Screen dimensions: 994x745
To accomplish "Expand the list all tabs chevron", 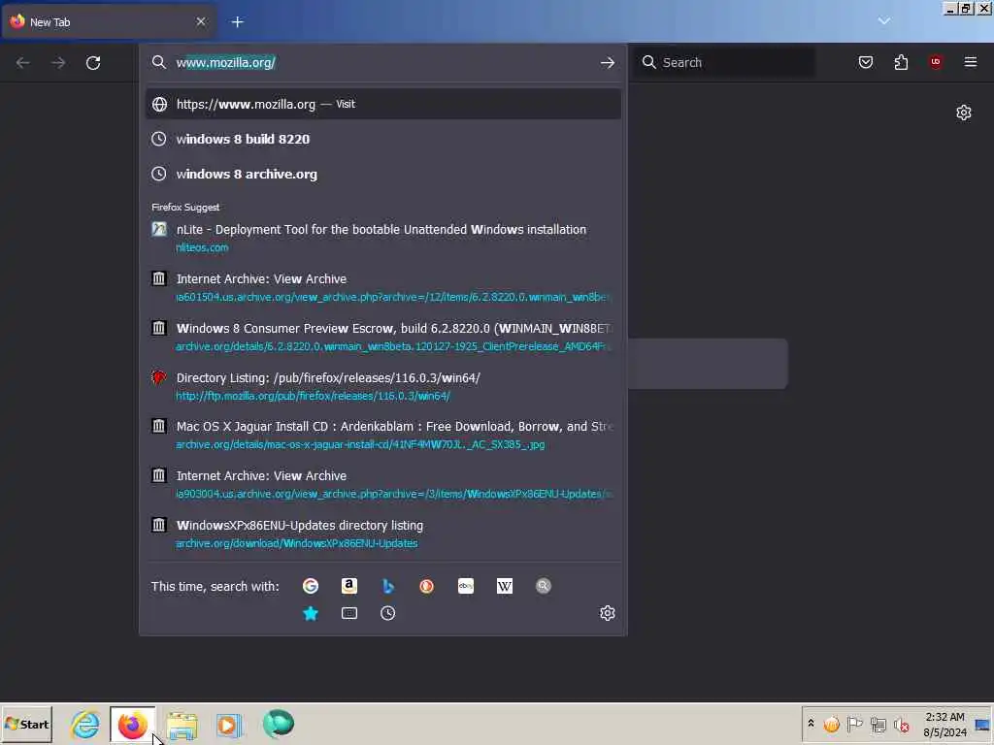I will coord(883,21).
